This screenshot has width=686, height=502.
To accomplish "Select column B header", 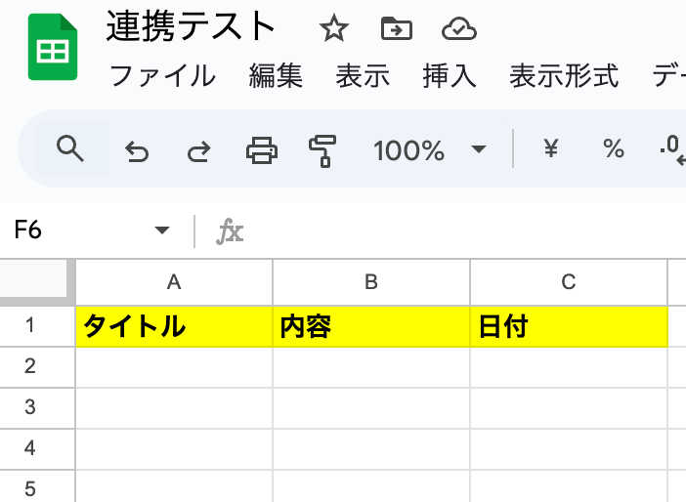I will click(371, 282).
